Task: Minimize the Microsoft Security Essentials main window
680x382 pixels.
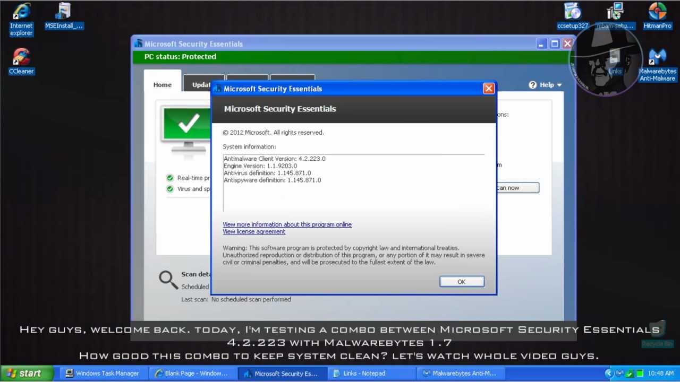Action: coord(542,44)
